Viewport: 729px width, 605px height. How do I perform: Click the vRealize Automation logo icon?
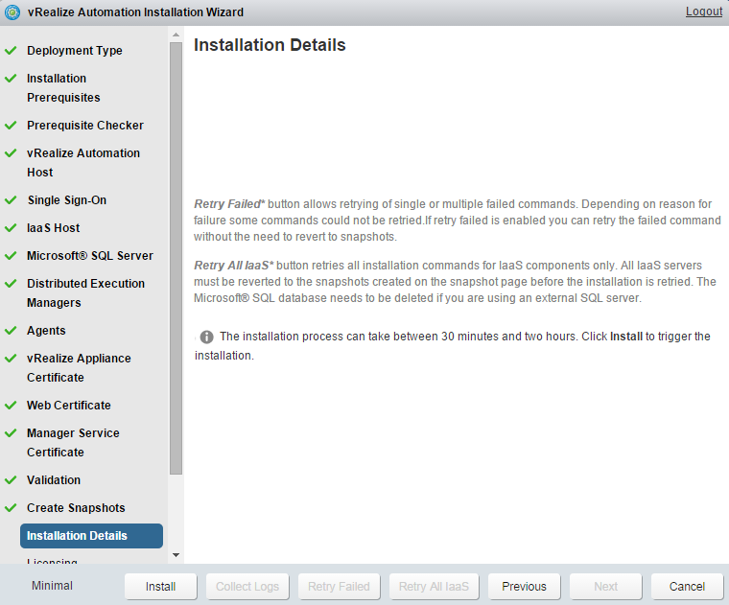tap(12, 12)
